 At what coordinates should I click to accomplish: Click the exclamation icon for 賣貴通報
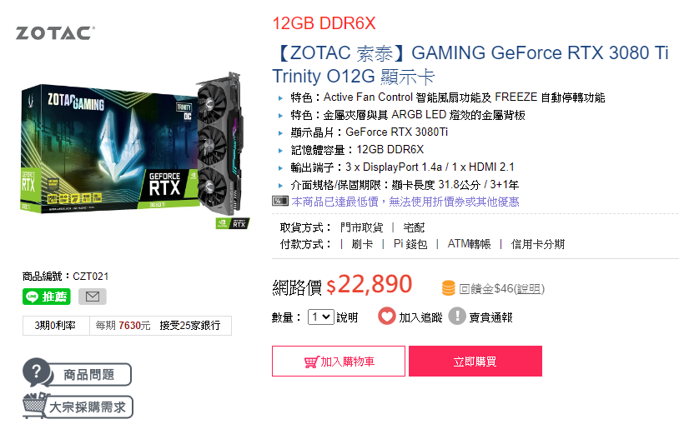(457, 317)
